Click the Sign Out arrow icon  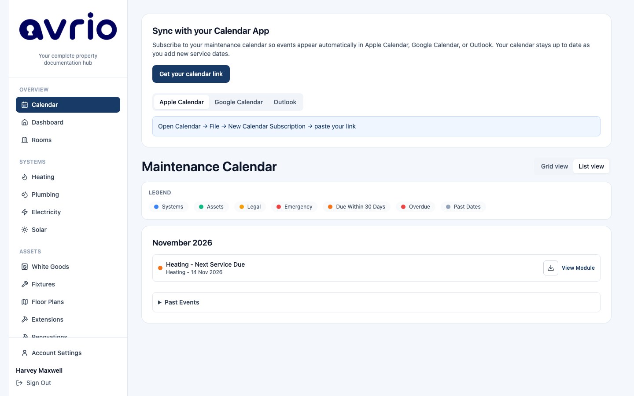click(x=19, y=383)
